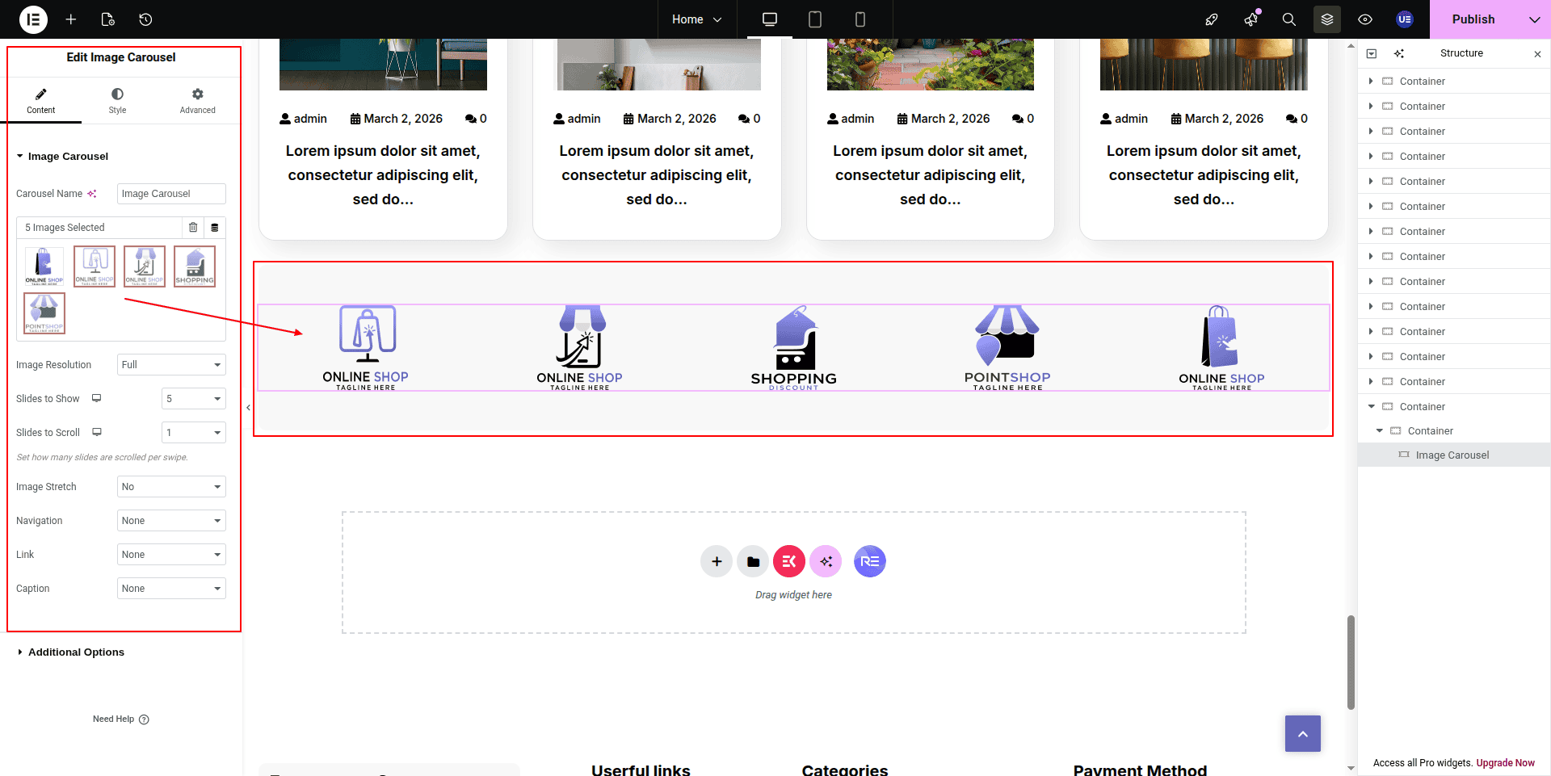
Task: Click in the Carousel Name field
Action: 171,194
